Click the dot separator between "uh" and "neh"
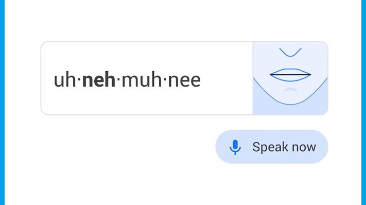 79,80
